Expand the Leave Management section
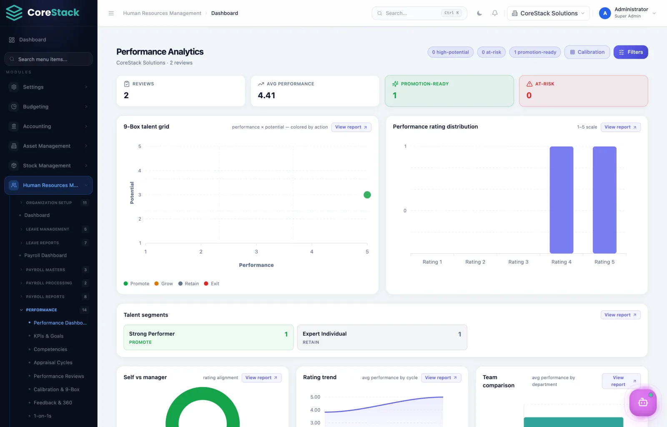Image resolution: width=667 pixels, height=427 pixels. click(x=54, y=229)
